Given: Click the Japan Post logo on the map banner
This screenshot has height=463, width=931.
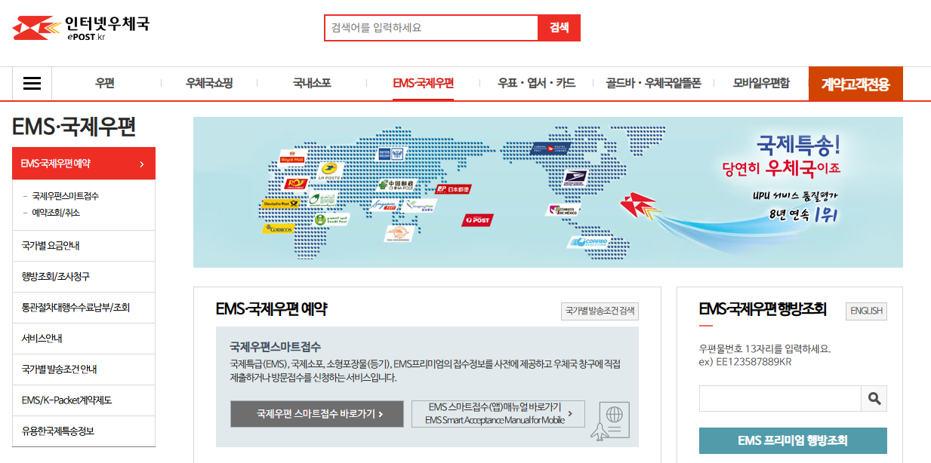Looking at the screenshot, I should (452, 189).
